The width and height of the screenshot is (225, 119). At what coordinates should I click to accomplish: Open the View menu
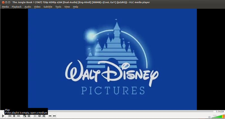click(x=67, y=7)
